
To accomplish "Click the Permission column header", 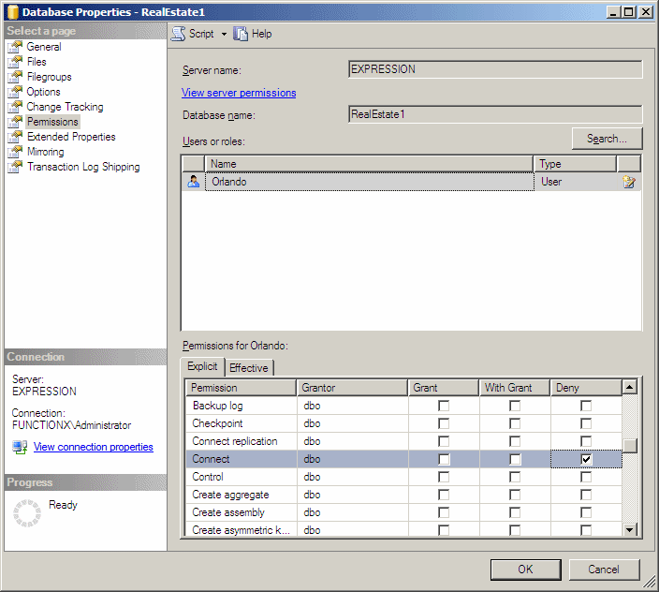I will 242,388.
